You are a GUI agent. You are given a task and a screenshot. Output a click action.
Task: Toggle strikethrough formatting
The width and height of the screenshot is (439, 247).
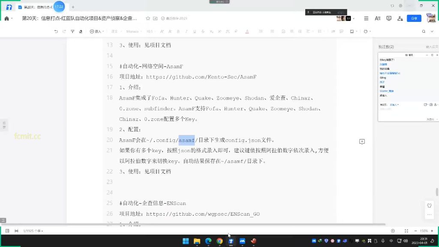203,31
